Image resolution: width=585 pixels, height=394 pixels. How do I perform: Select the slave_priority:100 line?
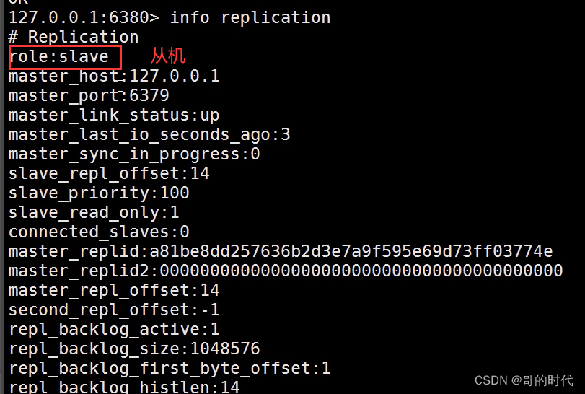pyautogui.click(x=99, y=193)
